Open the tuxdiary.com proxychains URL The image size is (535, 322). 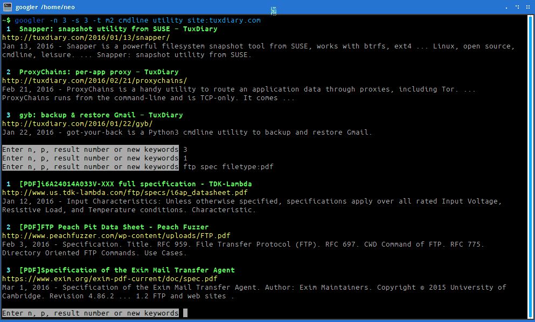[94, 81]
